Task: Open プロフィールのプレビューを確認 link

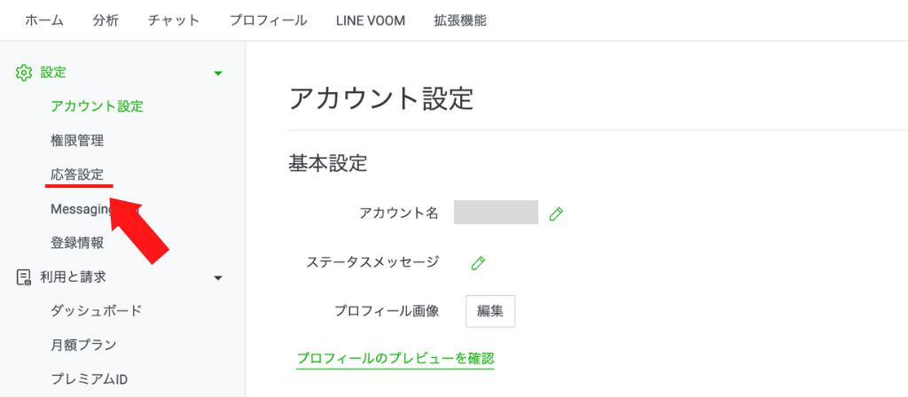Action: point(395,358)
